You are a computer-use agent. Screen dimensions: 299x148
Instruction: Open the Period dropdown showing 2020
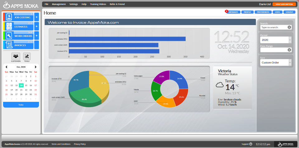coord(276,40)
